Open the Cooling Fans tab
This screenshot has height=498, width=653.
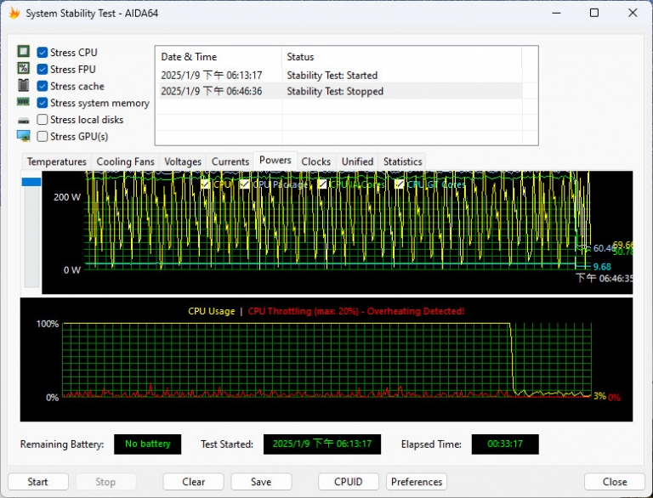[x=125, y=161]
